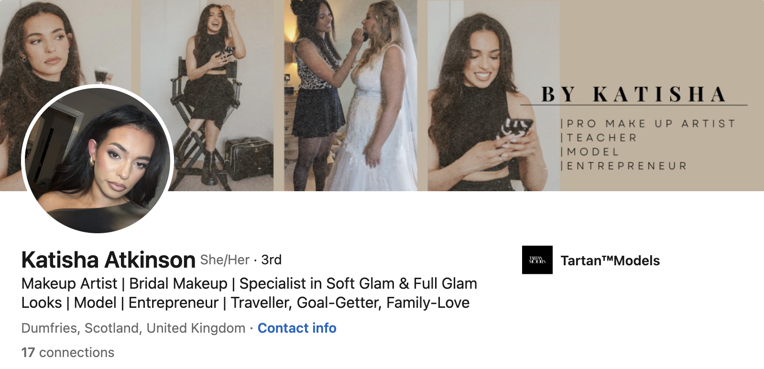Click the Contact info link
Screen dimensions: 764x369
tap(297, 328)
